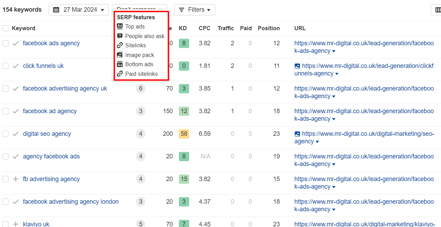
Task: Click the Image pack icon in popup
Action: (120, 55)
